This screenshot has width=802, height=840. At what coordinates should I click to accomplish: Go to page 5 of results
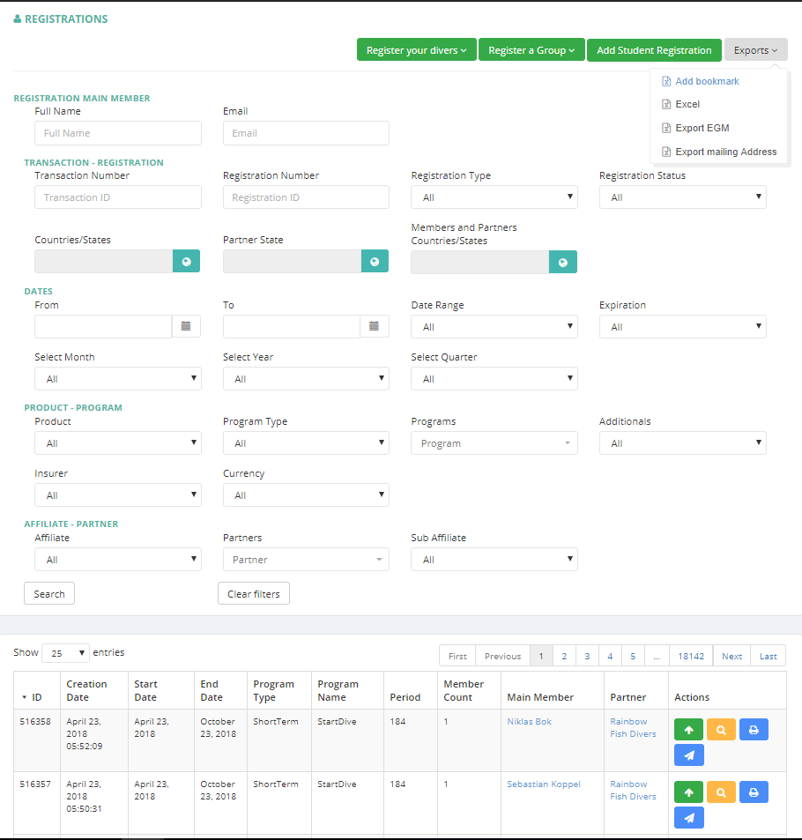click(x=633, y=656)
